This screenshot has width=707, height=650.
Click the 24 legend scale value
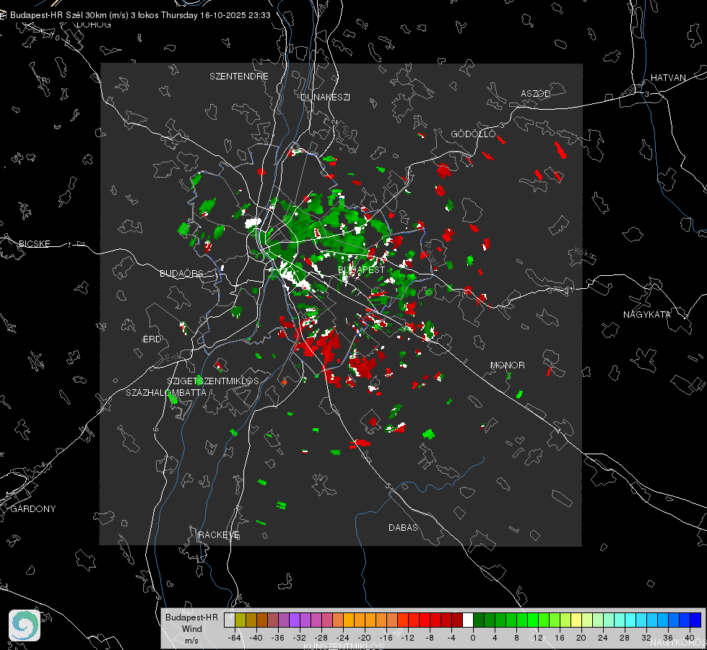pos(603,638)
